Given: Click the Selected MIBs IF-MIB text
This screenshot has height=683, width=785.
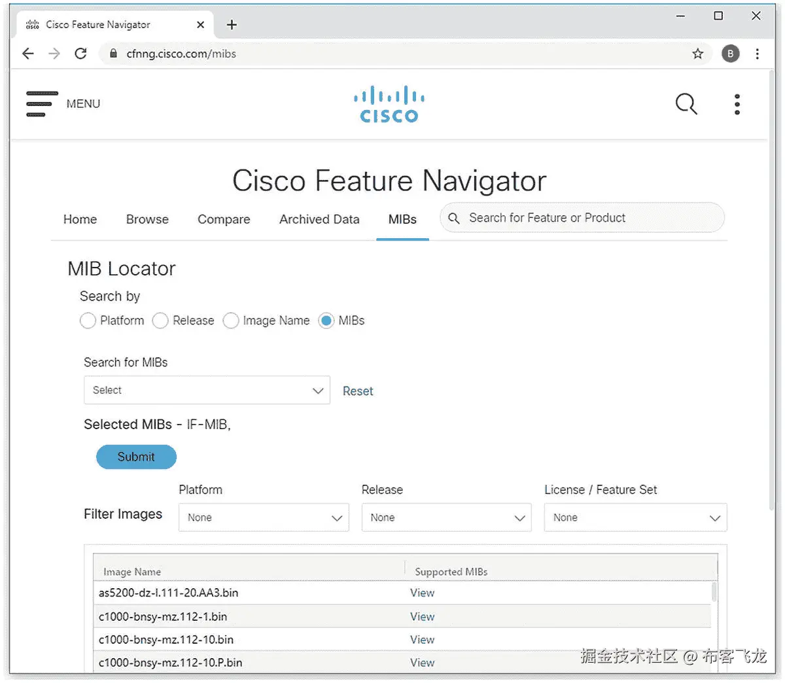Looking at the screenshot, I should click(x=157, y=425).
